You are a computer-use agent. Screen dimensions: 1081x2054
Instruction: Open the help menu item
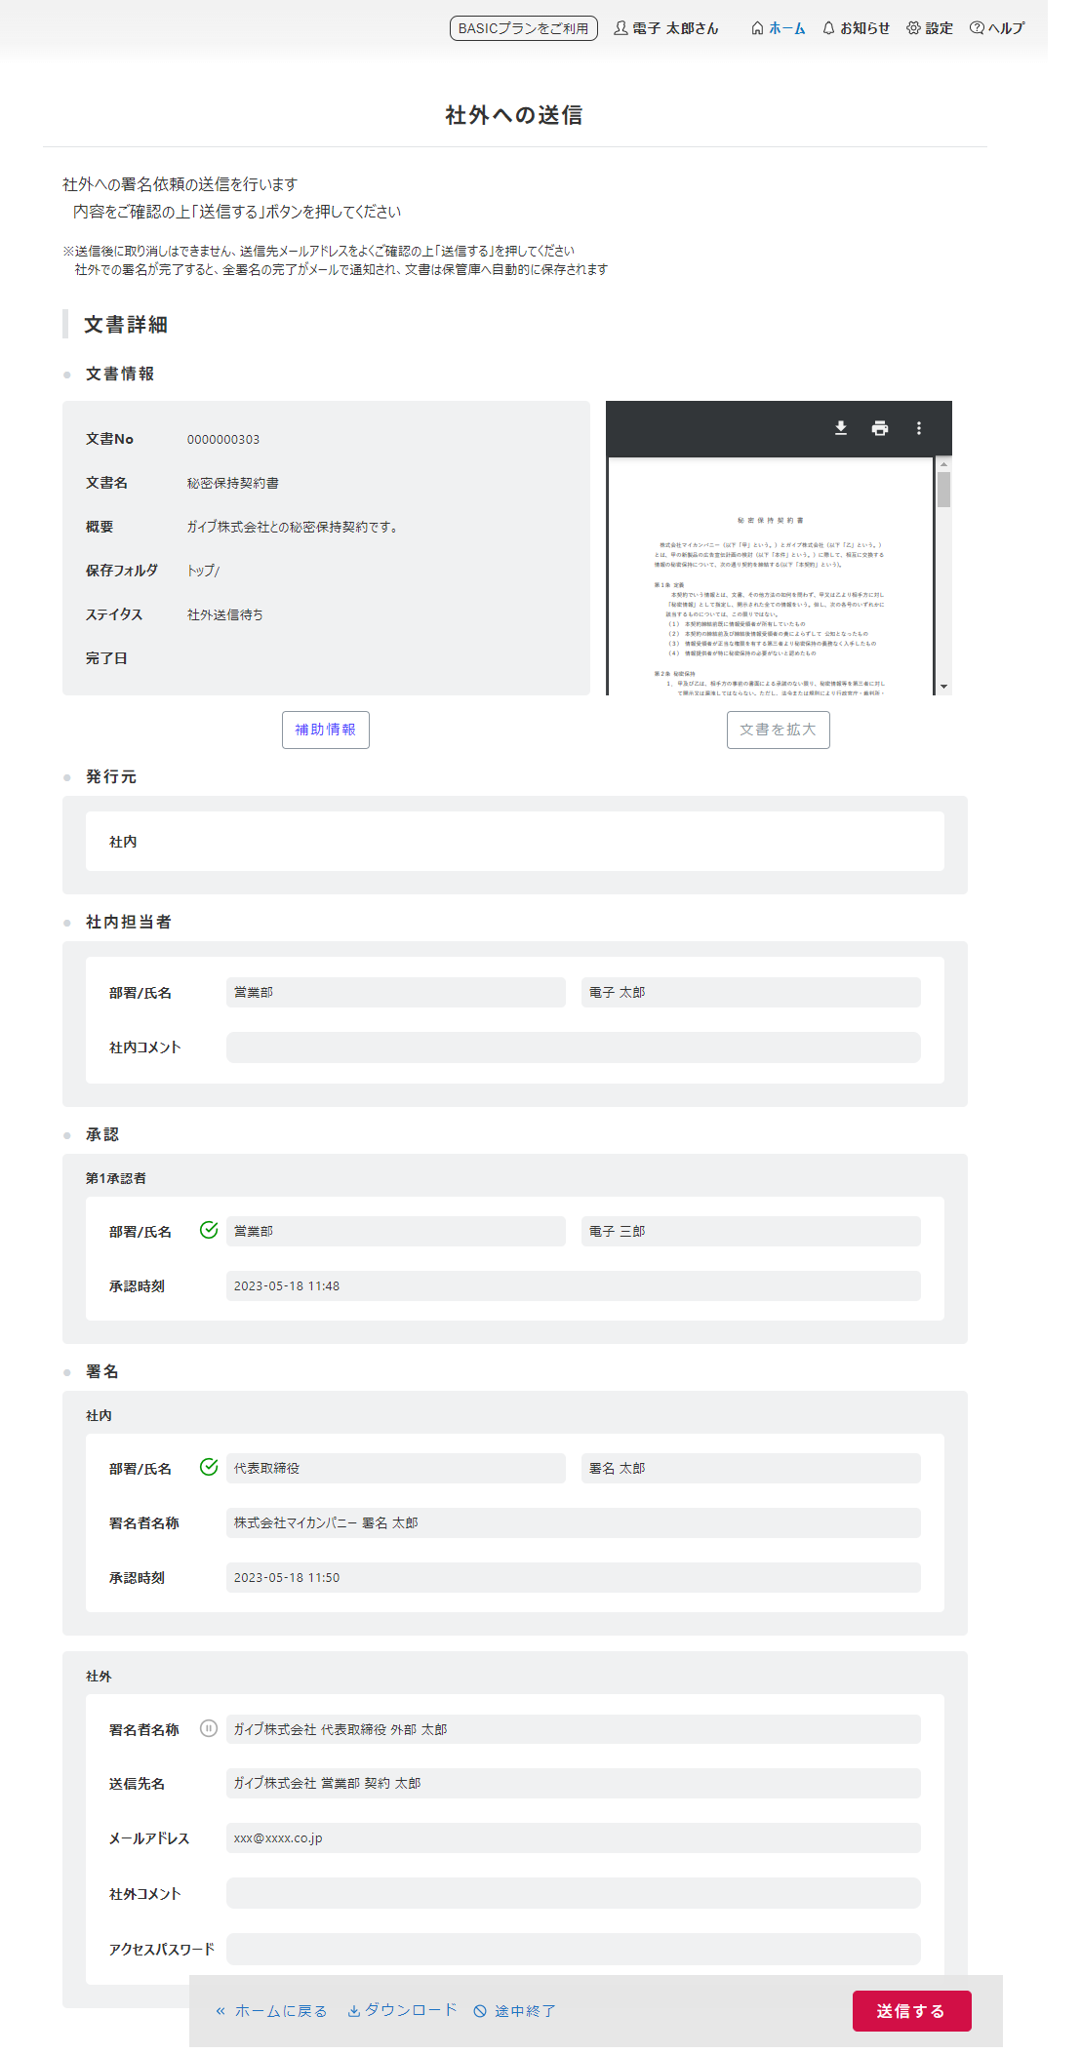point(996,28)
